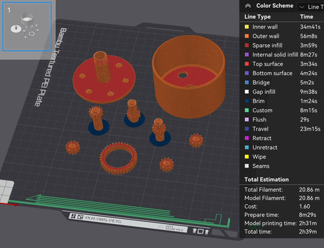Toggle Gap infill display

click(281, 92)
